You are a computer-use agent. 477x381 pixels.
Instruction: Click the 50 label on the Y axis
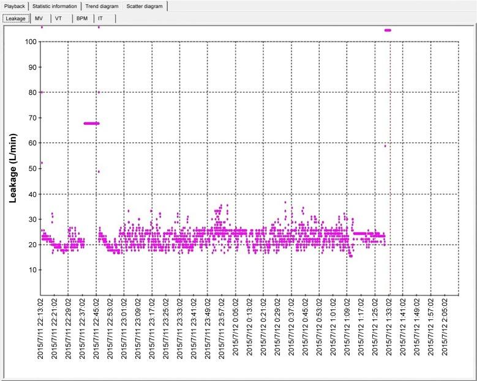click(x=31, y=168)
